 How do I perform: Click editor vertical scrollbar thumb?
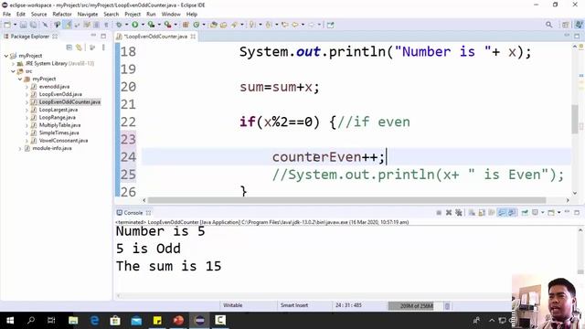[575, 119]
